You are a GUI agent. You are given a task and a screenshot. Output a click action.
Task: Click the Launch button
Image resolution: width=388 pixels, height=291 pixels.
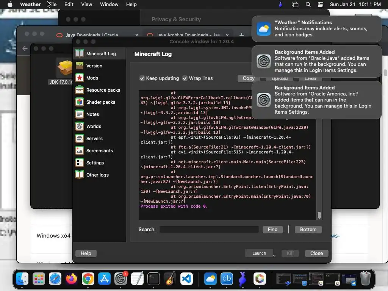[259, 253]
